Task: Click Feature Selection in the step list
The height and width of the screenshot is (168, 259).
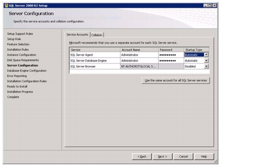Action: (18, 44)
